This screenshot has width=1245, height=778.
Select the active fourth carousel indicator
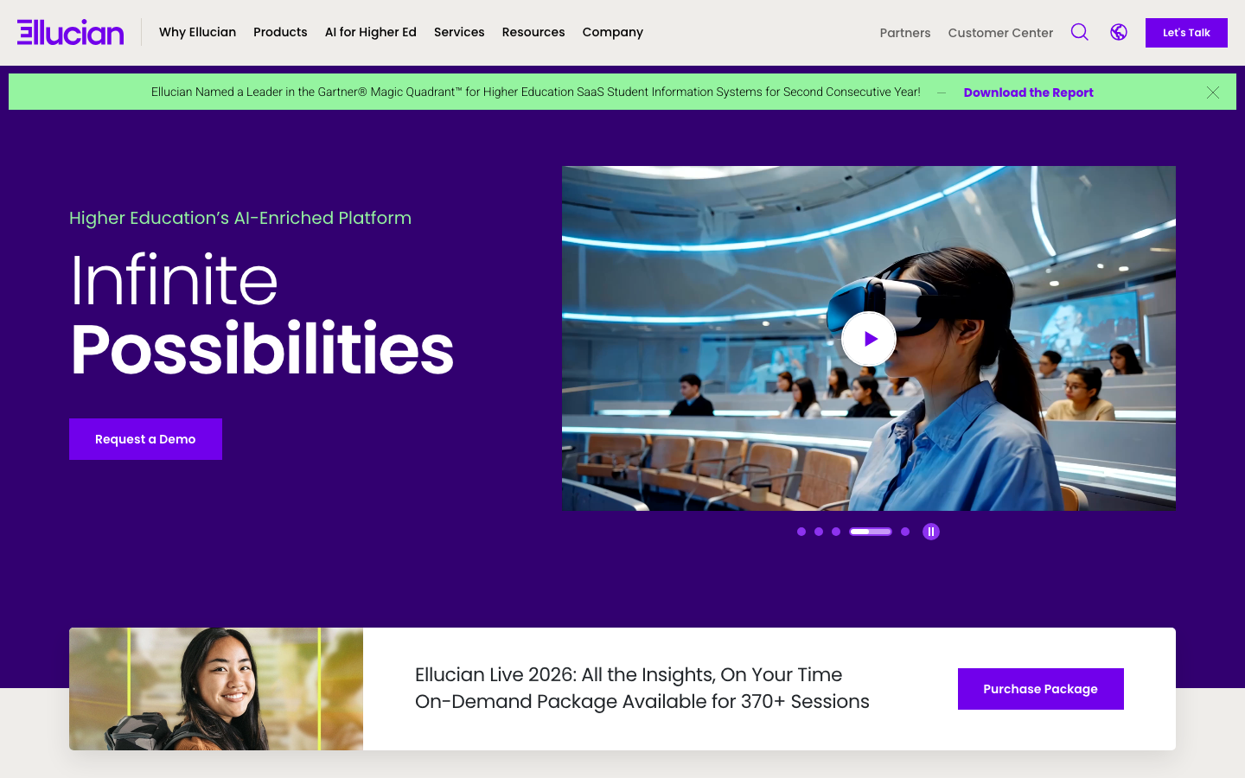tap(871, 532)
